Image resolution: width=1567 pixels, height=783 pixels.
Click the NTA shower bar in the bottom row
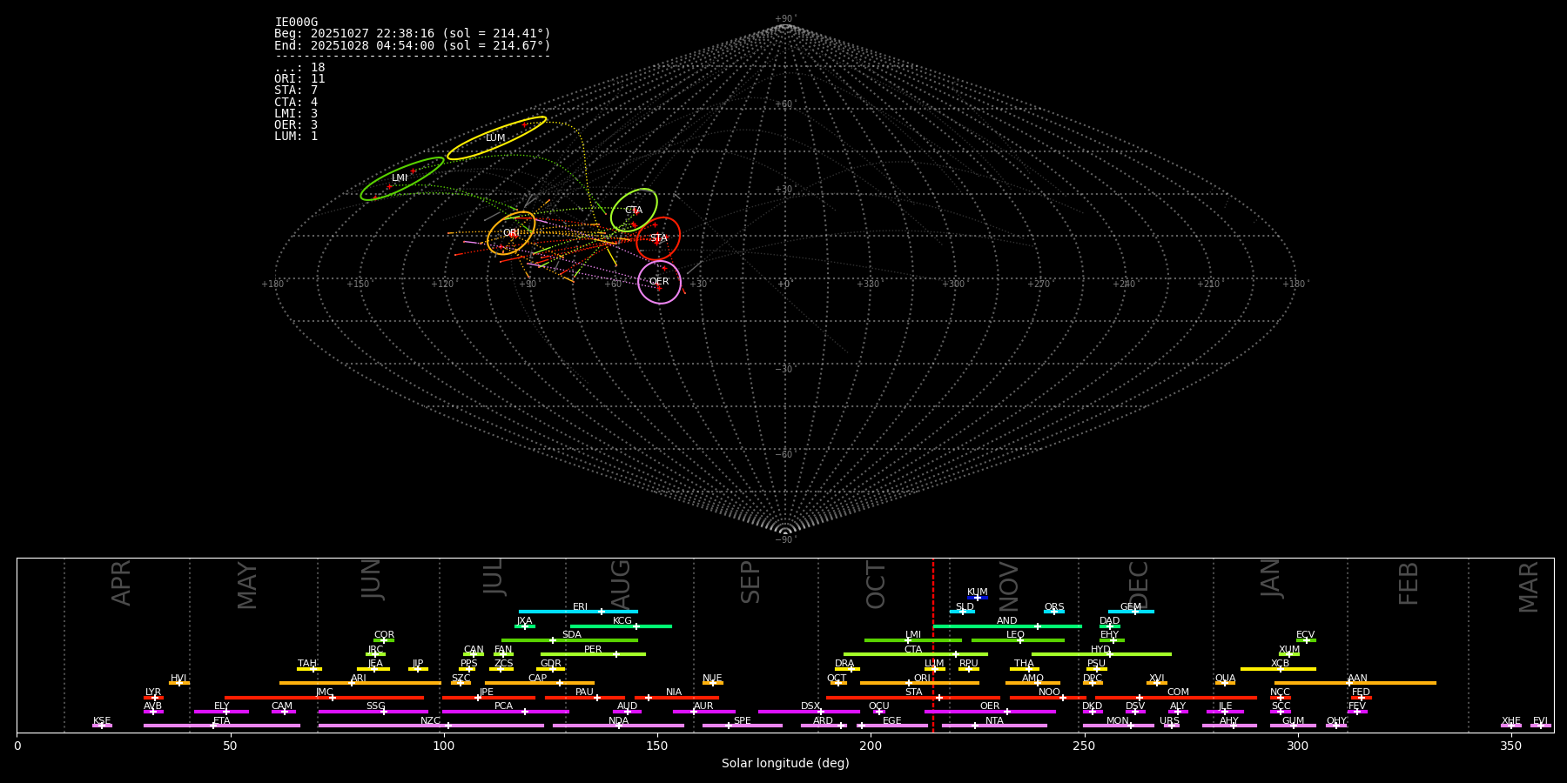pos(994,726)
